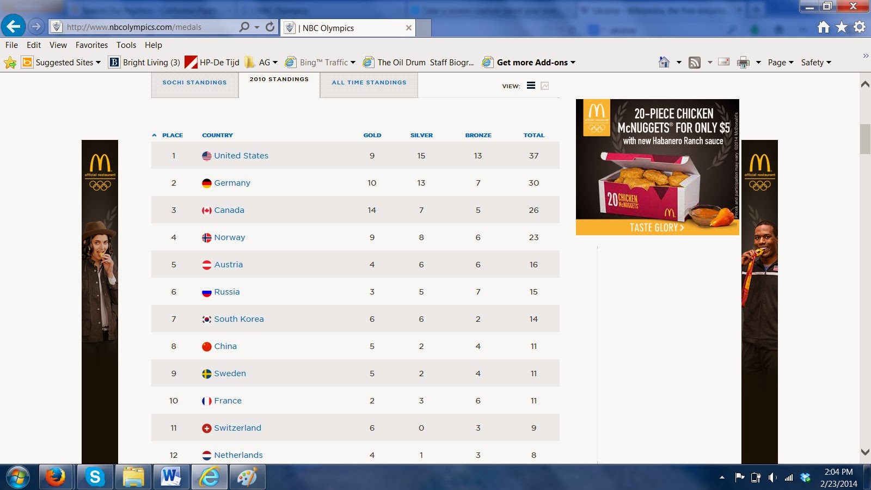The width and height of the screenshot is (871, 490).
Task: Click the McNuggets advertisement banner
Action: [x=658, y=167]
